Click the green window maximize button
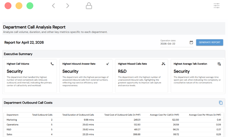 coord(30,6)
